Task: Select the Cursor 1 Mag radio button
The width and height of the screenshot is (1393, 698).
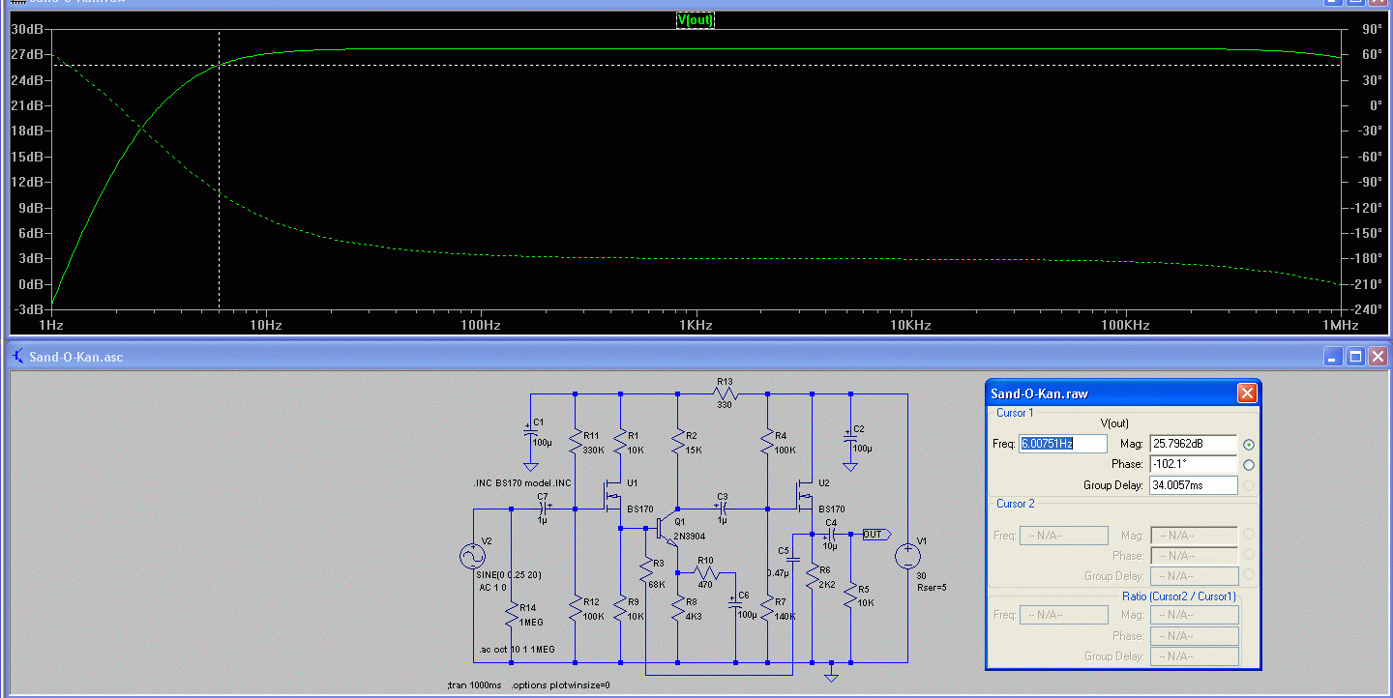Action: pos(1249,445)
